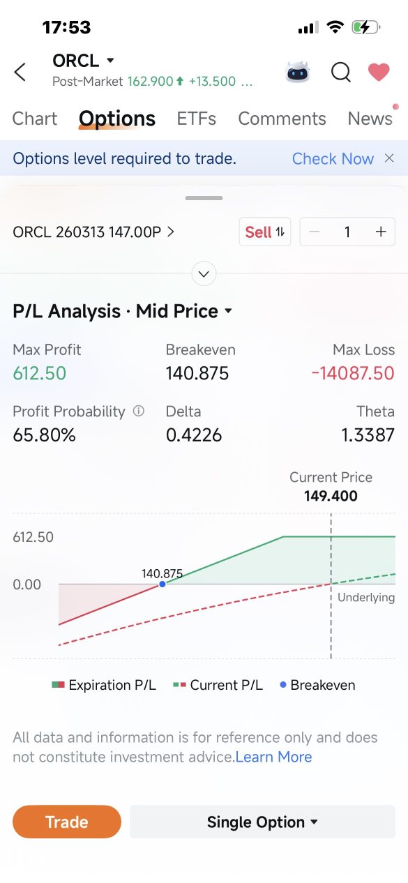Screen dimensions: 408x883
Task: Decrease quantity with minus button
Action: pos(315,232)
